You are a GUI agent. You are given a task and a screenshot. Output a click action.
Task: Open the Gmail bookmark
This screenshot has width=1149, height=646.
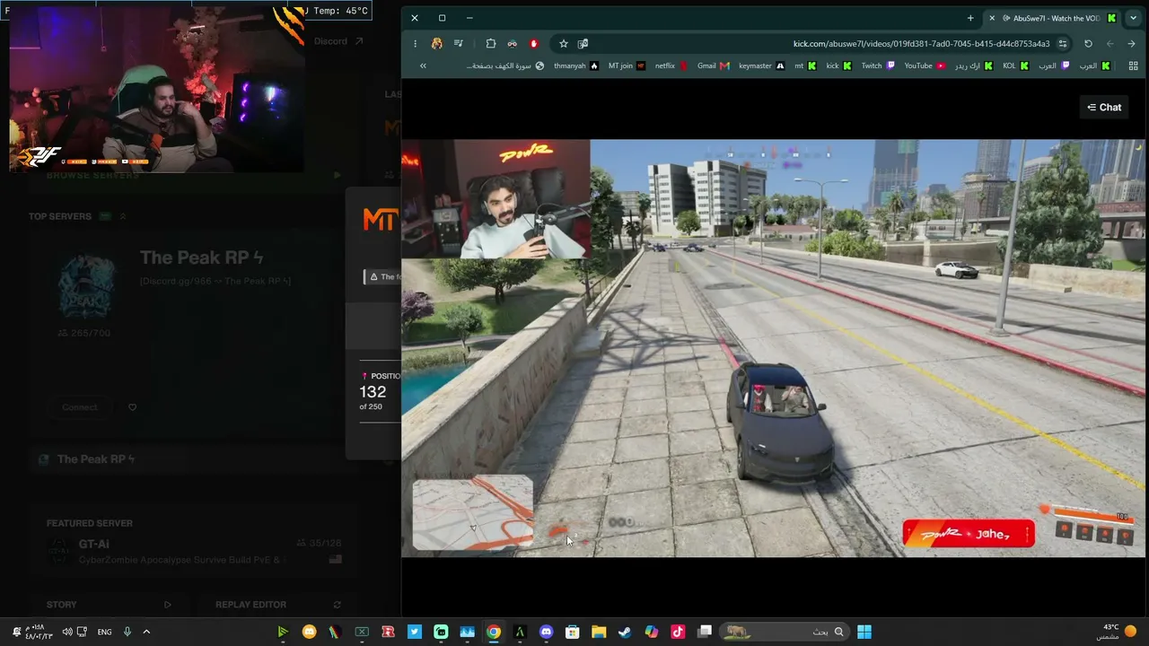point(713,65)
